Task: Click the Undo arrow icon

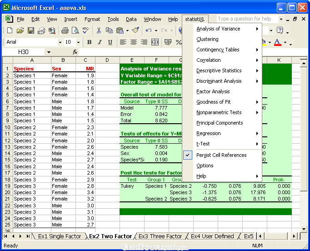Action: pyautogui.click(x=149, y=30)
